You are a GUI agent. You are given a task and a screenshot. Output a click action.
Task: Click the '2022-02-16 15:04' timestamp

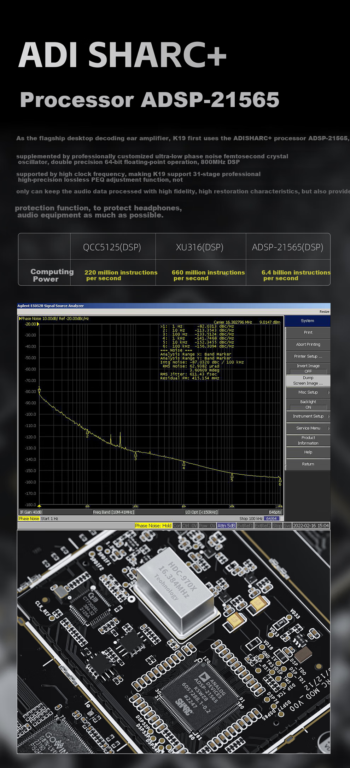(311, 526)
